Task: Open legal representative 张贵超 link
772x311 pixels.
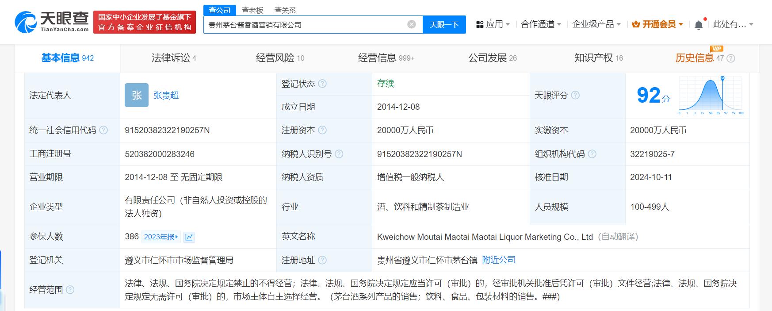Action: [166, 95]
